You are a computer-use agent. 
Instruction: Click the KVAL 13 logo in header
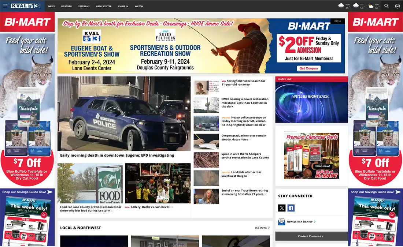click(x=25, y=6)
